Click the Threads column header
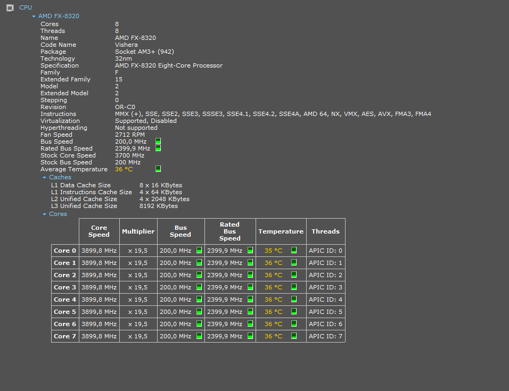The height and width of the screenshot is (391, 509). [x=326, y=231]
